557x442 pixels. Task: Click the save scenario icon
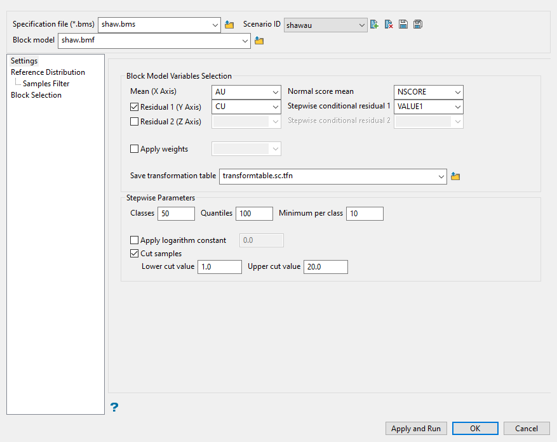(x=403, y=25)
